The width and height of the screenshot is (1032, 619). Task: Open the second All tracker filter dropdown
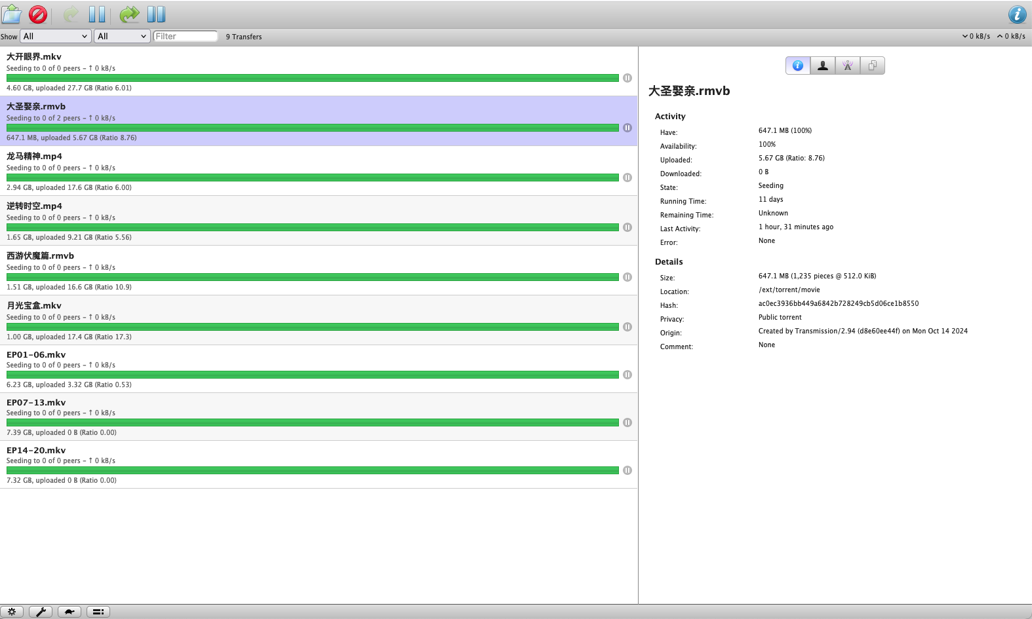coord(122,37)
